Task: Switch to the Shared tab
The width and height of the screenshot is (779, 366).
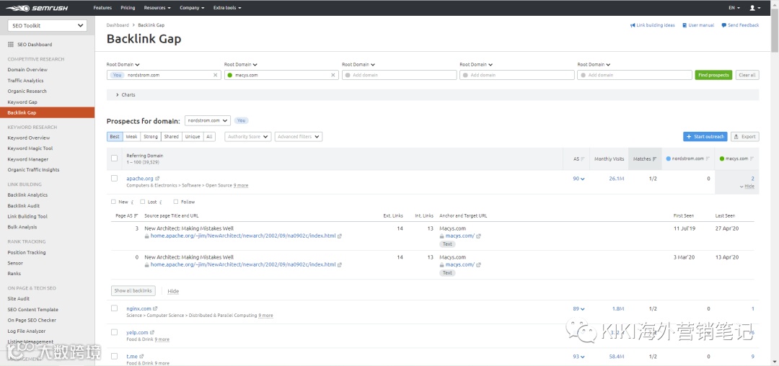Action: click(172, 137)
